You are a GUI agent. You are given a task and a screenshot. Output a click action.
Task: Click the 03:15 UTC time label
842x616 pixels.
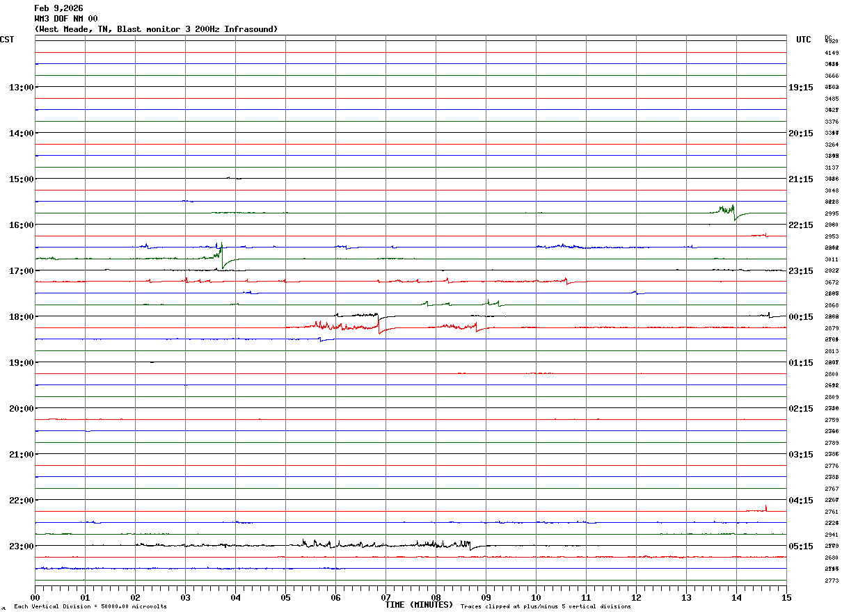tap(800, 455)
